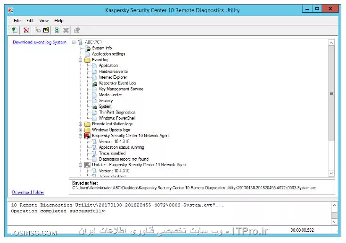Click the 00:00:00.582 status bar timer
Viewport: 346px width, 243px height.
302,230
